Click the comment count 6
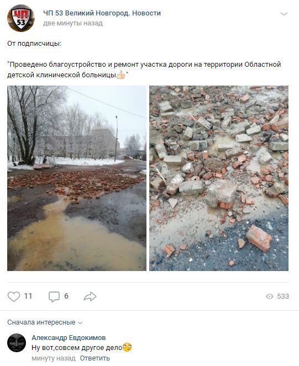Viewport: 299px width, 366px height. [66, 296]
